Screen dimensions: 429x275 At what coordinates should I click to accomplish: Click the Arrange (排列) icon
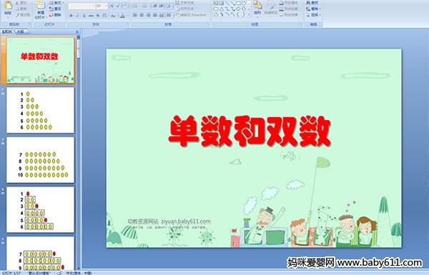pos(257,8)
